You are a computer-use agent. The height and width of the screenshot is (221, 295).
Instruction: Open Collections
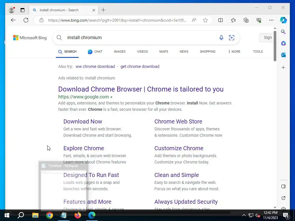tap(246, 20)
